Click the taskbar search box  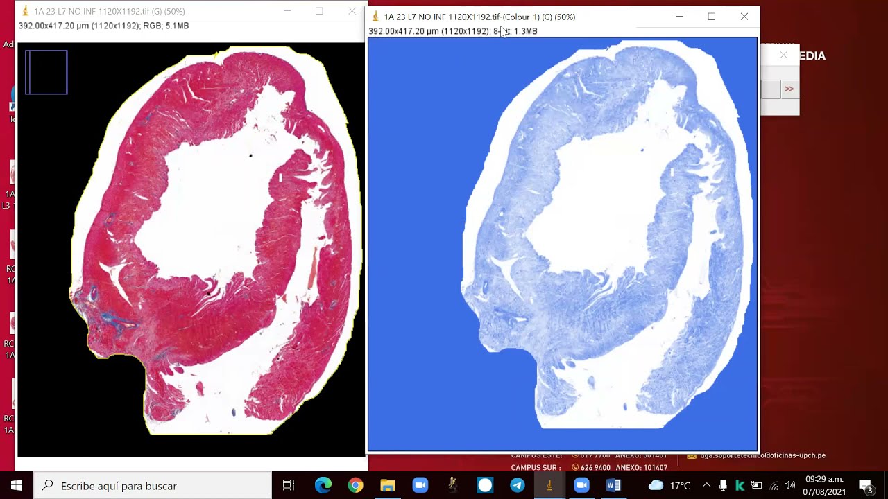[152, 486]
